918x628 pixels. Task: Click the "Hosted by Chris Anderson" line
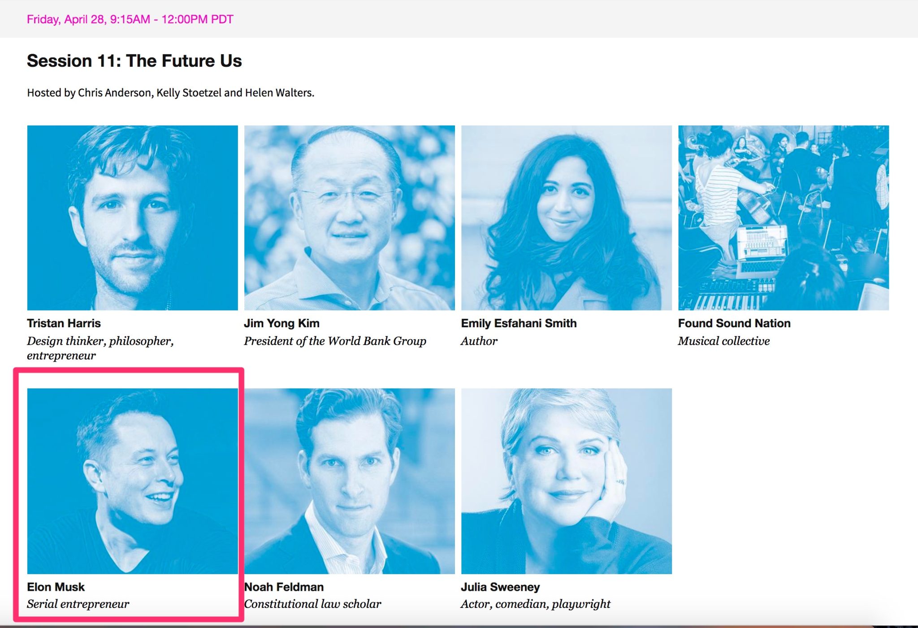click(x=170, y=93)
